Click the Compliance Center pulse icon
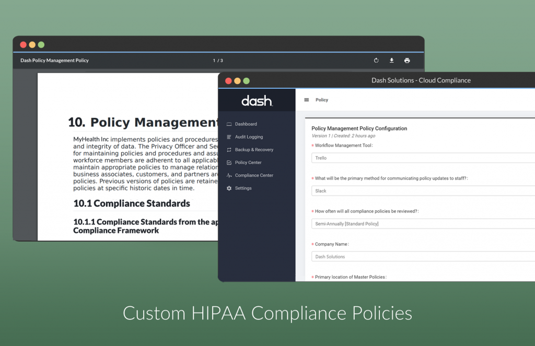 [229, 175]
